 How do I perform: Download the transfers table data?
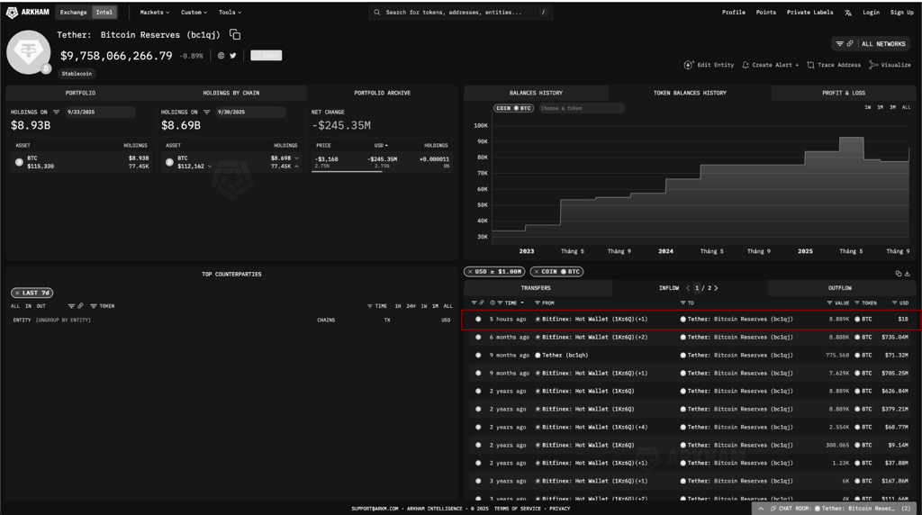tap(908, 274)
